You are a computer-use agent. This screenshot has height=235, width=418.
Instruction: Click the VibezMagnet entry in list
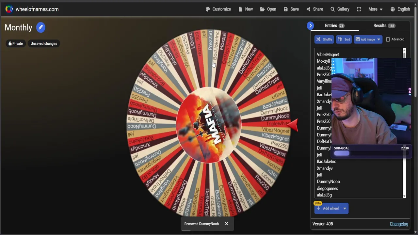tap(328, 55)
